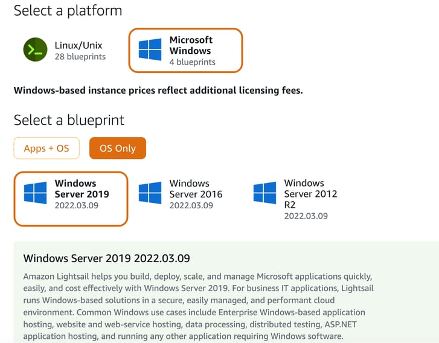
Task: Switch to the Apps + OS blueprint filter
Action: point(46,148)
